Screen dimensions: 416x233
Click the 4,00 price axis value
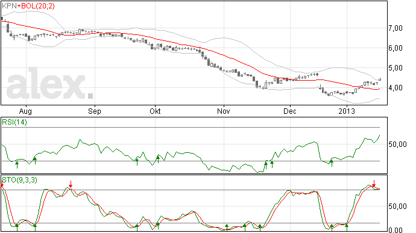(x=396, y=88)
